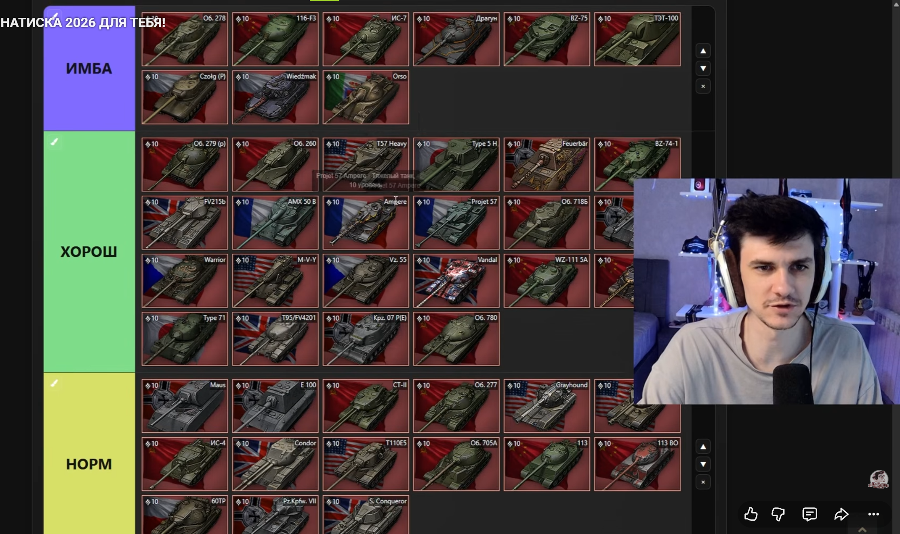
Task: Open the video comments
Action: coord(810,514)
